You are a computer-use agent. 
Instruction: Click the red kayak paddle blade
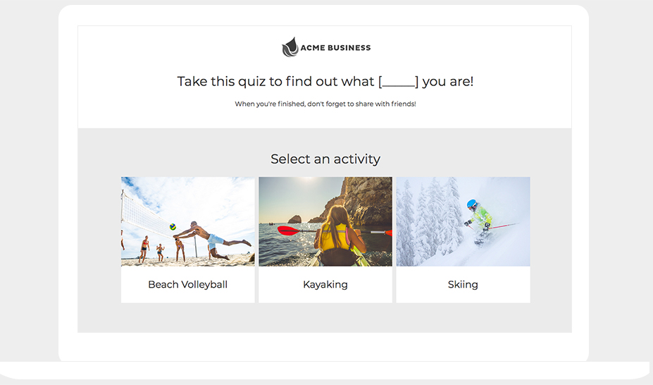(287, 231)
